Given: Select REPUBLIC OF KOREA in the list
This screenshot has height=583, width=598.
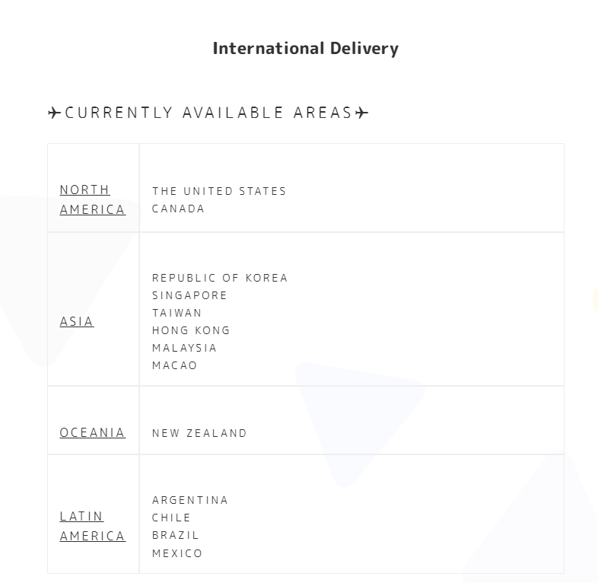Looking at the screenshot, I should [220, 278].
